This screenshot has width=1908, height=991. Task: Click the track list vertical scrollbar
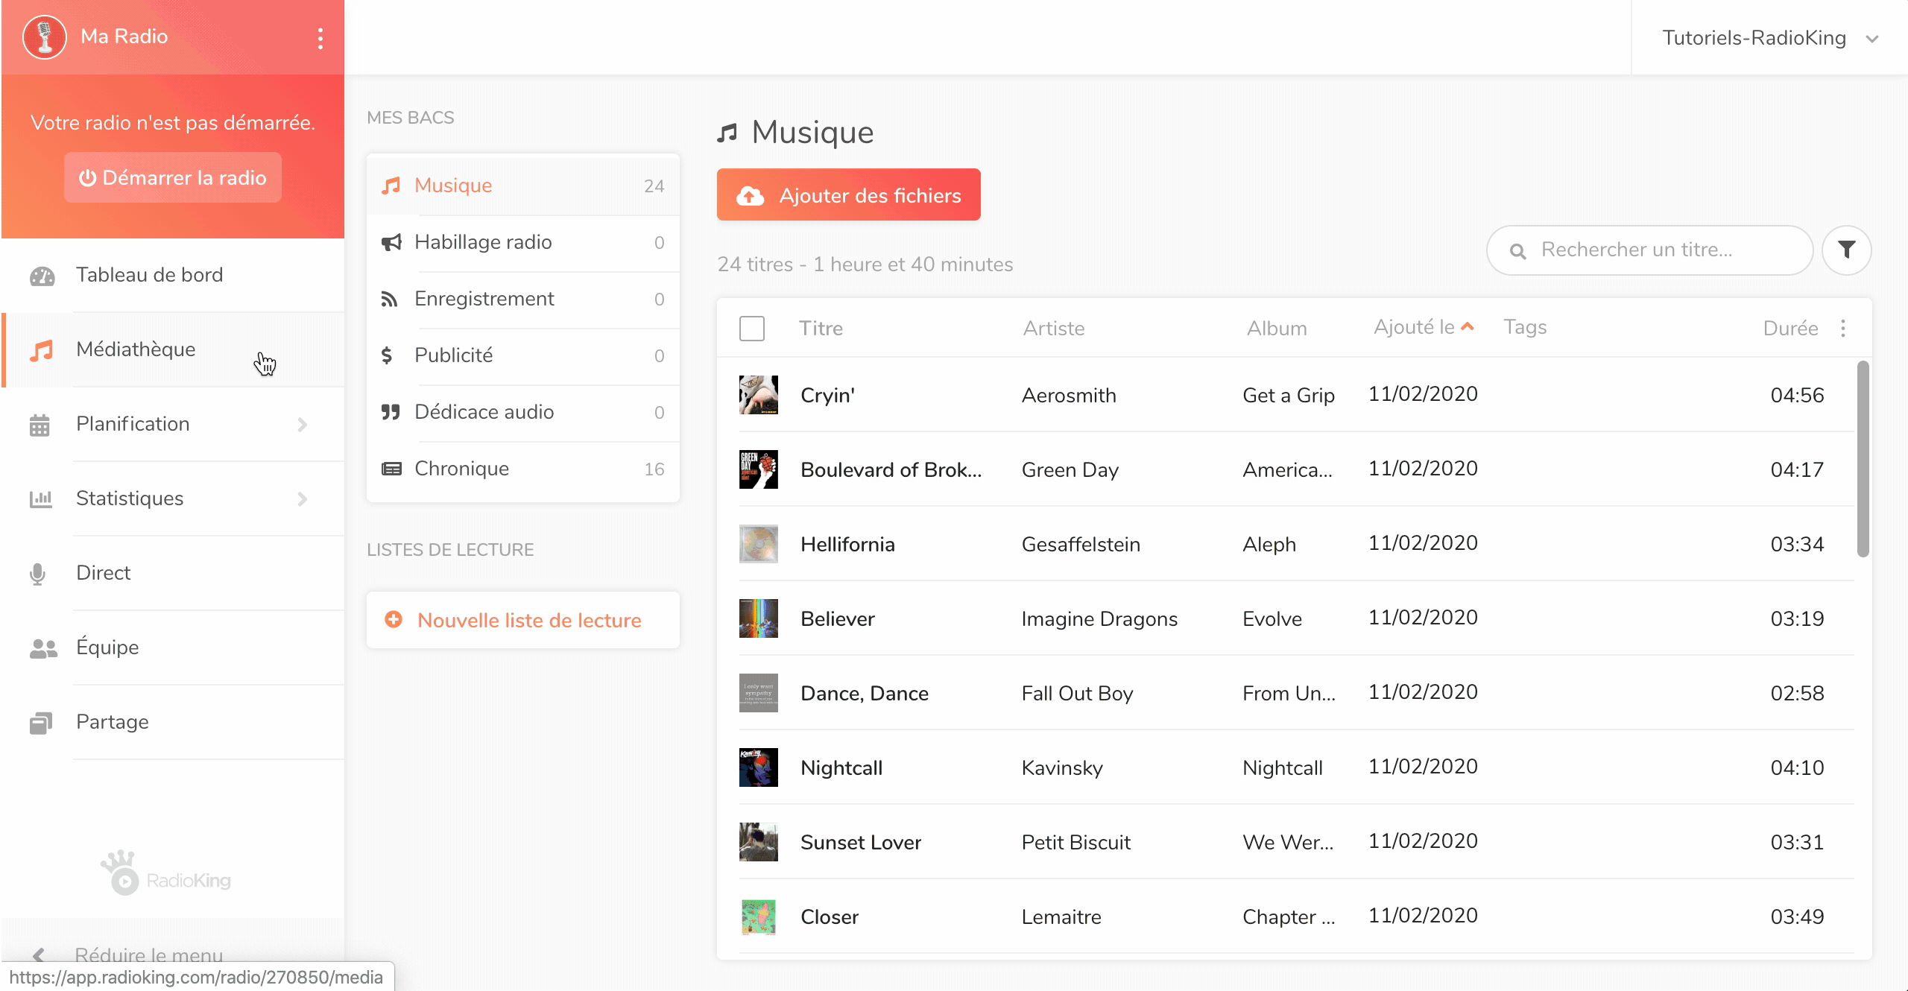click(x=1863, y=458)
